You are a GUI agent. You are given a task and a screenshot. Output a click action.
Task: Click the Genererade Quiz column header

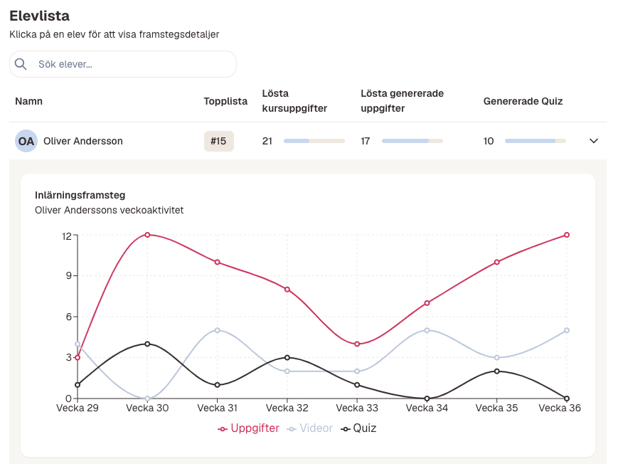tap(523, 101)
